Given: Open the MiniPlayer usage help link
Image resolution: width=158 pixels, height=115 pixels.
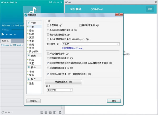Looking at the screenshot, I should (x=72, y=48).
